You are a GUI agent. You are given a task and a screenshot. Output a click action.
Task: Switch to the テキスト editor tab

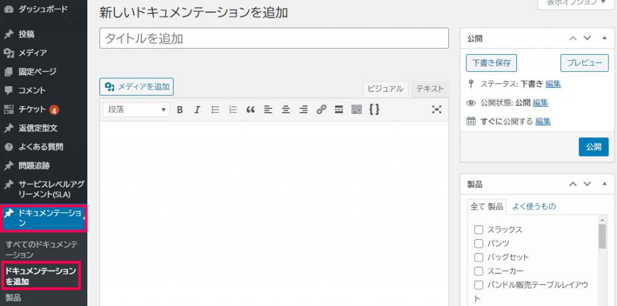tap(430, 89)
